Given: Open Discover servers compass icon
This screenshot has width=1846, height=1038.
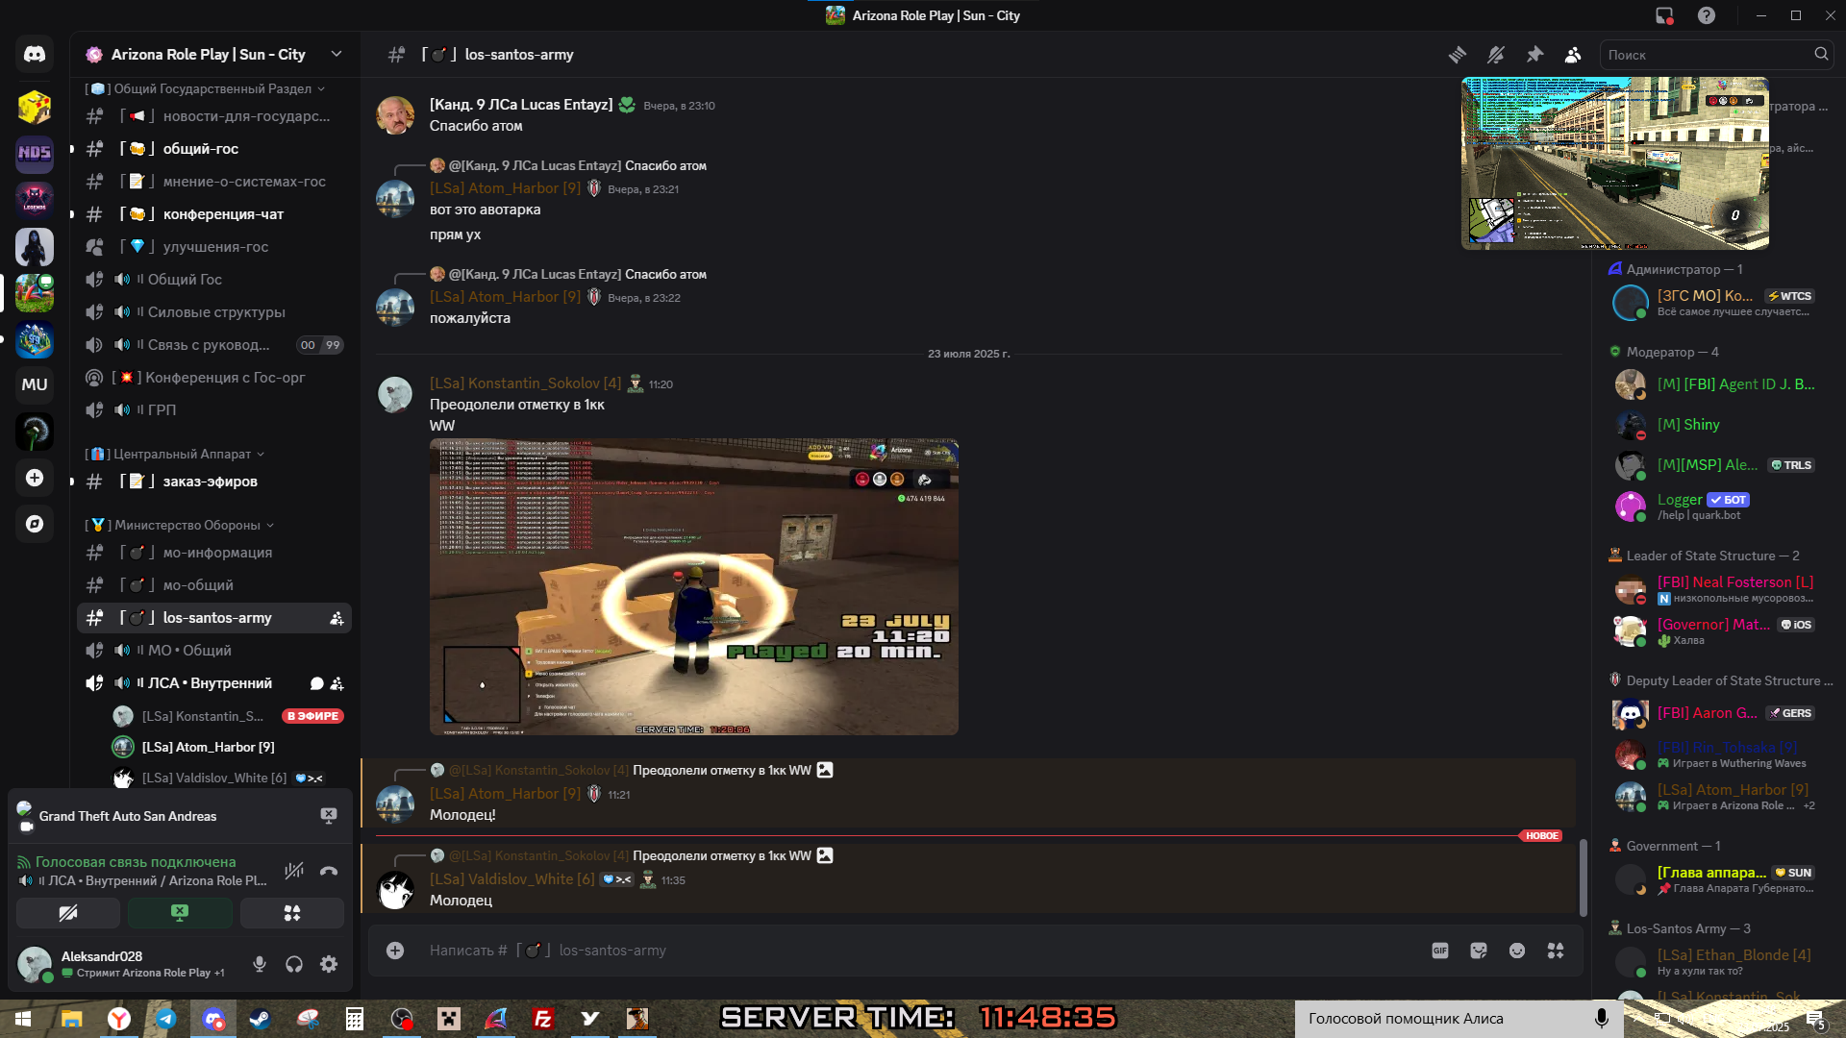Looking at the screenshot, I should (35, 524).
